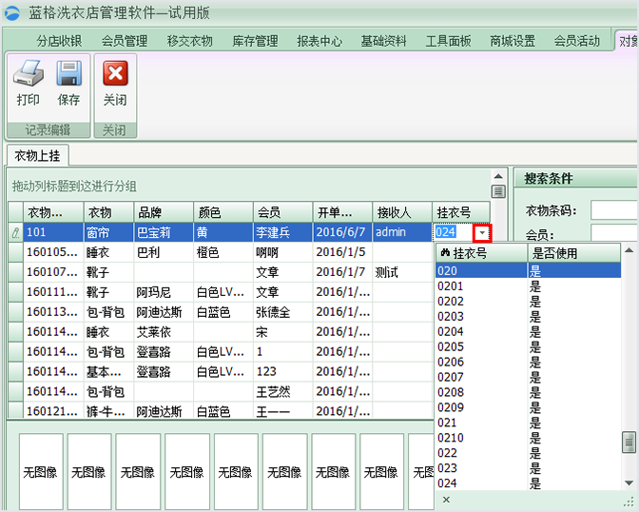Click 挂衣号 grid column header
The height and width of the screenshot is (512, 639).
pyautogui.click(x=461, y=212)
